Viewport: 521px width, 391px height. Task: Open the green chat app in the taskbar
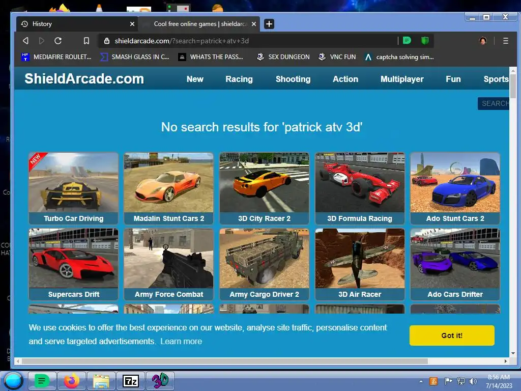[x=42, y=381]
